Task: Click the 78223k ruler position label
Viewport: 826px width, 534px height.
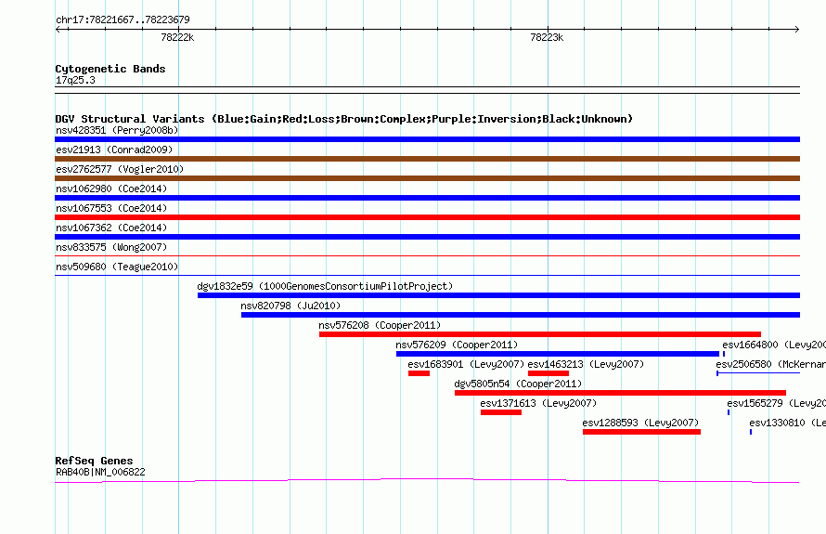Action: tap(547, 37)
